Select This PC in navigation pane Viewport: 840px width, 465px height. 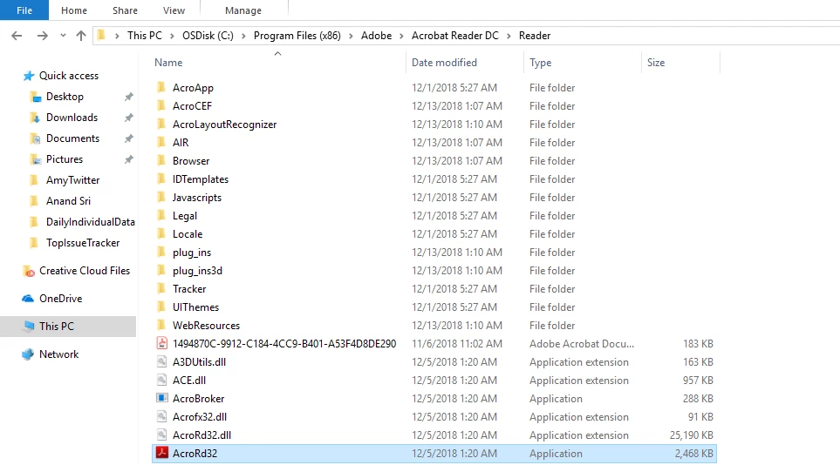pos(56,327)
